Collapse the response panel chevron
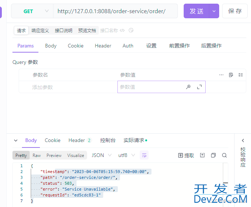The width and height of the screenshot is (251, 207). (x=16, y=141)
